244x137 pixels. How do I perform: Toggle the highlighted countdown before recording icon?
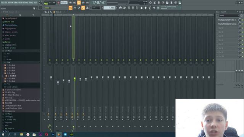(79, 3)
